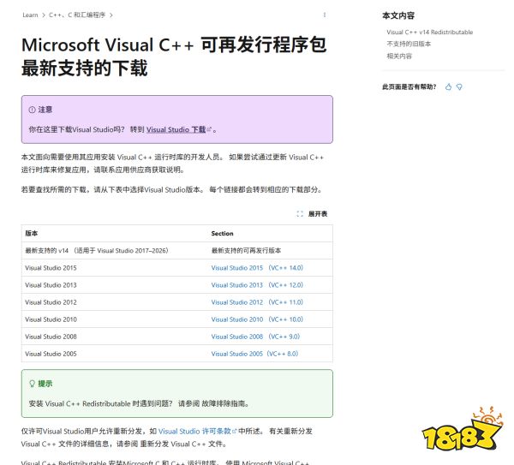Click the chevron after C++、C 和汇编程序
Viewport: 514px width, 465px height.
click(111, 15)
